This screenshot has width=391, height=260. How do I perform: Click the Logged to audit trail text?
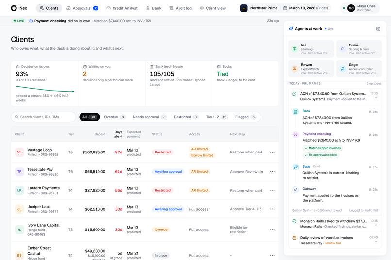(x=363, y=210)
